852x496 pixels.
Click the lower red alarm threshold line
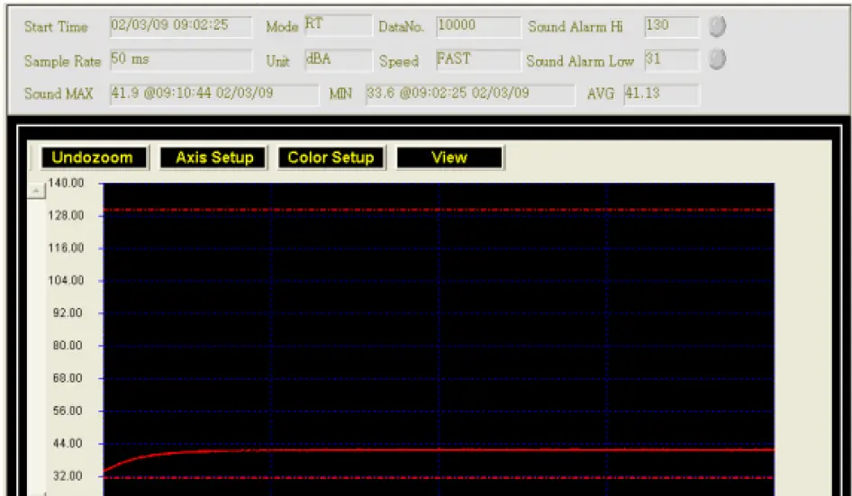coord(439,478)
